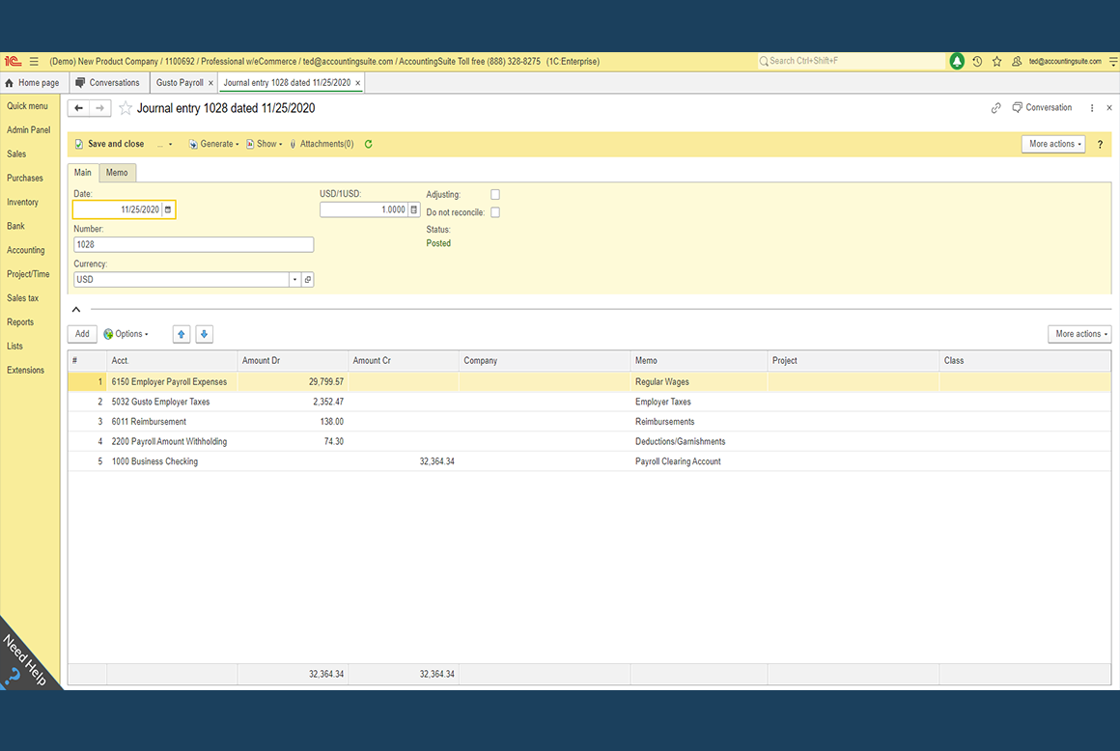Sort by the Amount Dr column header
The image size is (1120, 751).
(x=293, y=361)
